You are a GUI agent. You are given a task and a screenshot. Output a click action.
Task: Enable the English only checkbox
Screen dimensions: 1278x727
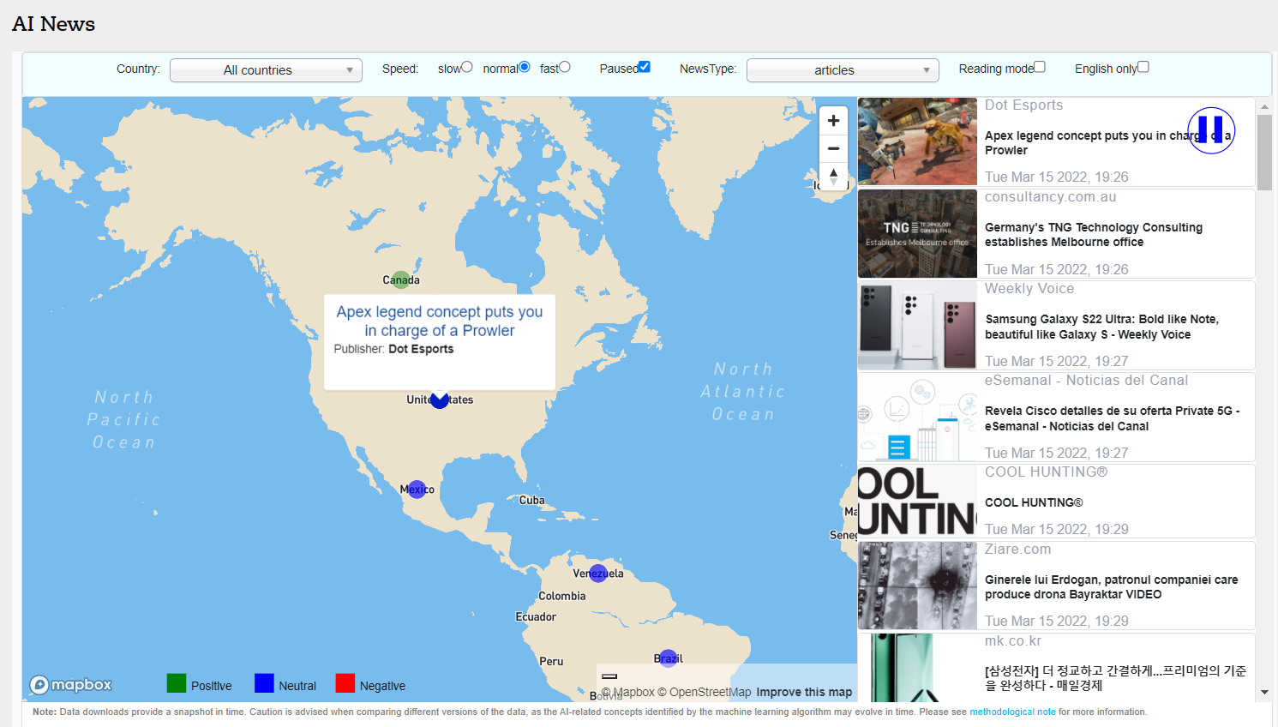coord(1143,67)
